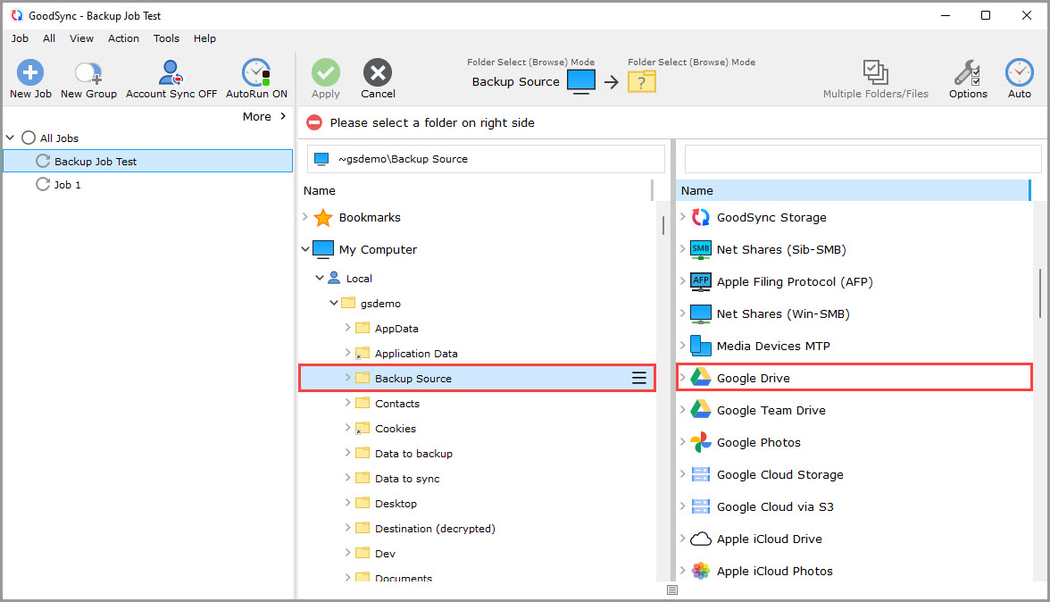This screenshot has height=602, width=1050.
Task: Click the empty right-side path field
Action: pos(862,159)
